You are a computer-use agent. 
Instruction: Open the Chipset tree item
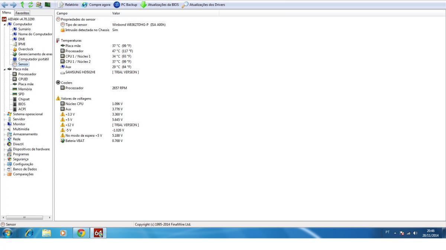[x=24, y=99]
